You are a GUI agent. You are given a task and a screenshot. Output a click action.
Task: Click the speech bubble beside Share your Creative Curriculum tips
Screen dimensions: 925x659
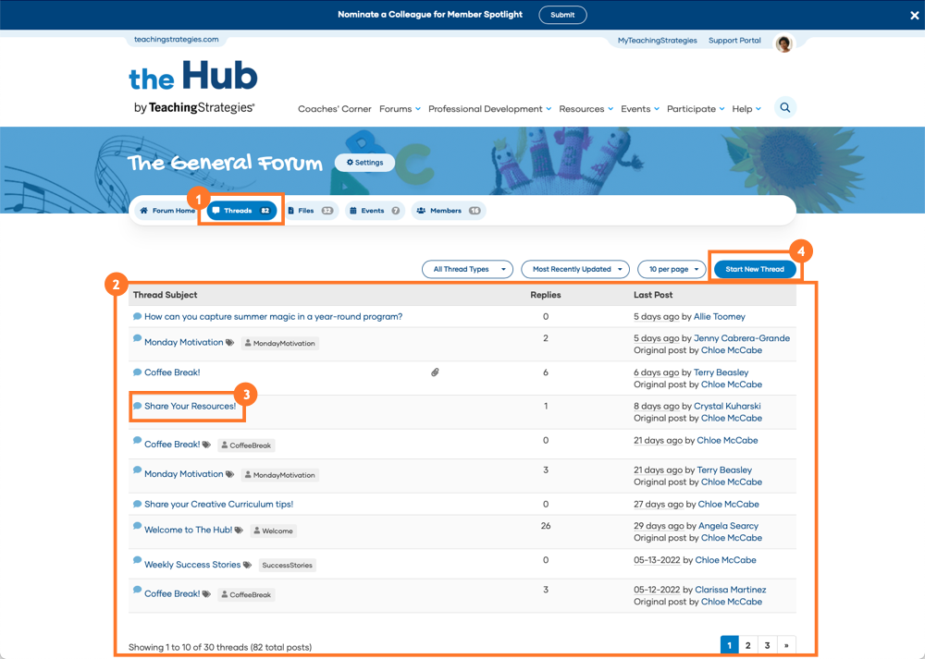(x=136, y=504)
